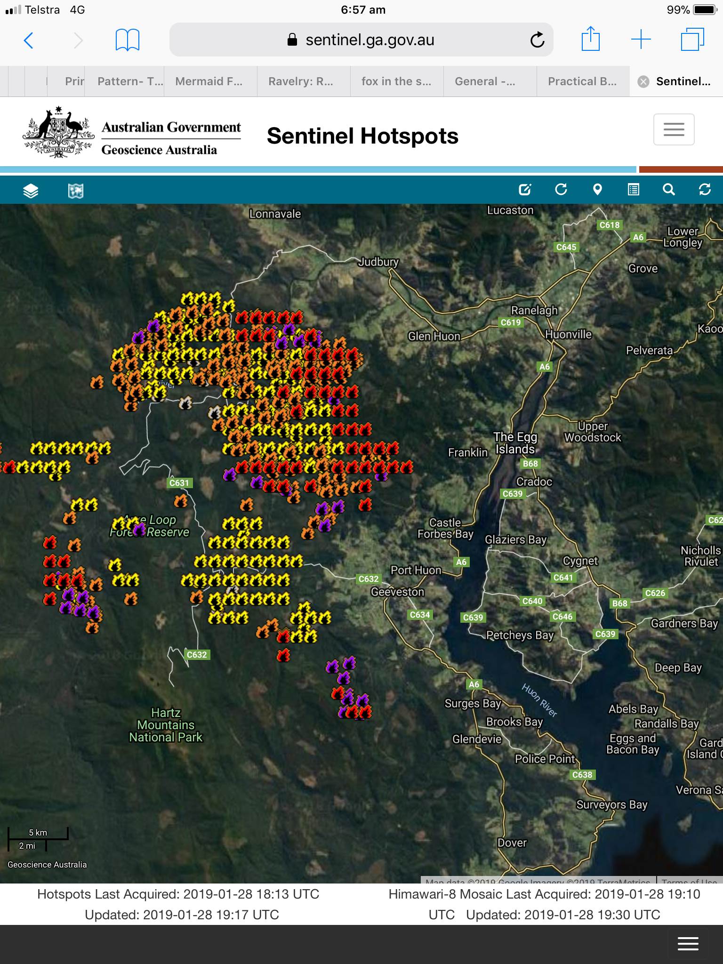The width and height of the screenshot is (723, 964).
Task: Open the basemap selector icon
Action: [x=76, y=191]
